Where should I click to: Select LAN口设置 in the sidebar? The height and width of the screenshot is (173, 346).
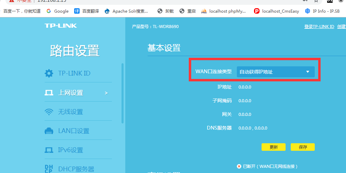[x=74, y=131]
